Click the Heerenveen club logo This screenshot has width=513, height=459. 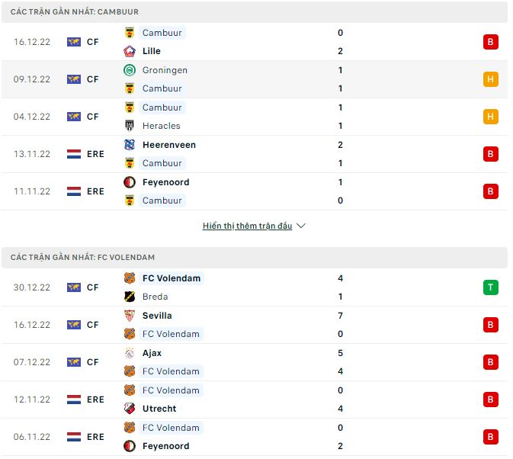tap(129, 145)
